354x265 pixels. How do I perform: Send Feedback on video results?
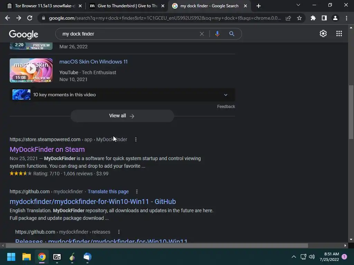click(226, 107)
